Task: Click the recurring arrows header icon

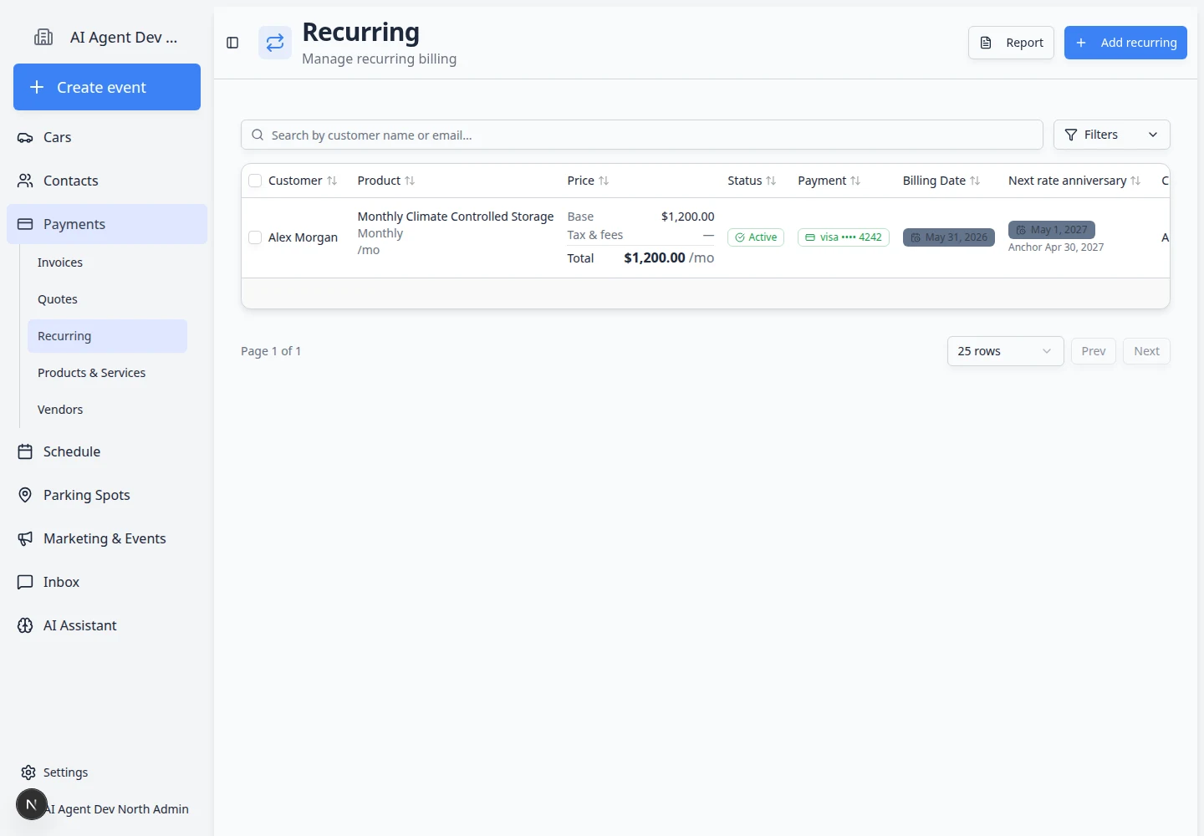Action: tap(275, 43)
